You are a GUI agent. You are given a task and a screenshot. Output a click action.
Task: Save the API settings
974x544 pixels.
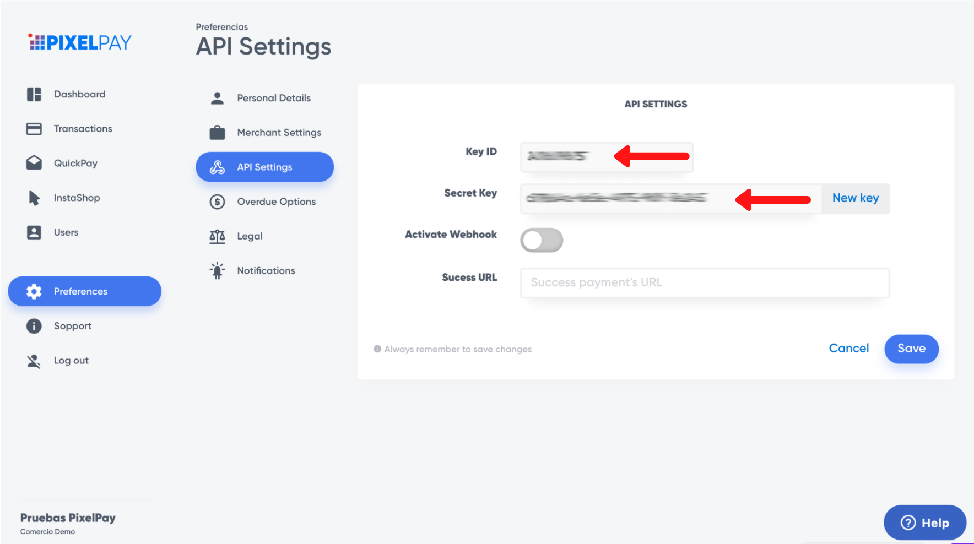point(911,349)
